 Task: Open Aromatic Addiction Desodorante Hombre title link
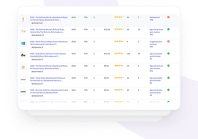pyautogui.click(x=49, y=92)
